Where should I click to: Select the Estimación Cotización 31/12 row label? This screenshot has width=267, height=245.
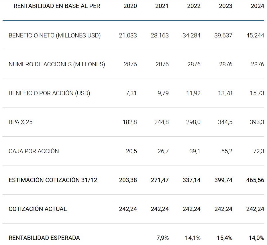coord(53,180)
